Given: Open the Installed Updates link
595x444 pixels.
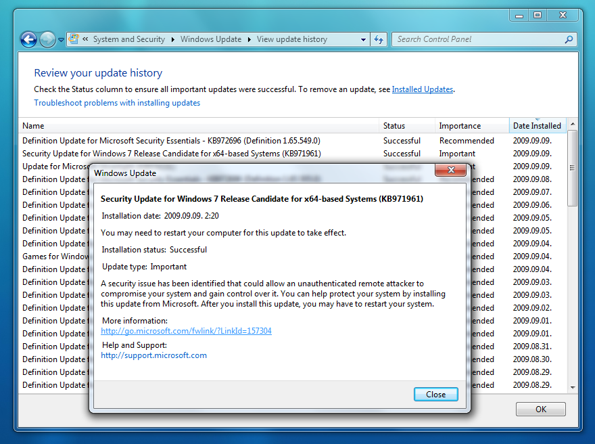Looking at the screenshot, I should click(423, 89).
